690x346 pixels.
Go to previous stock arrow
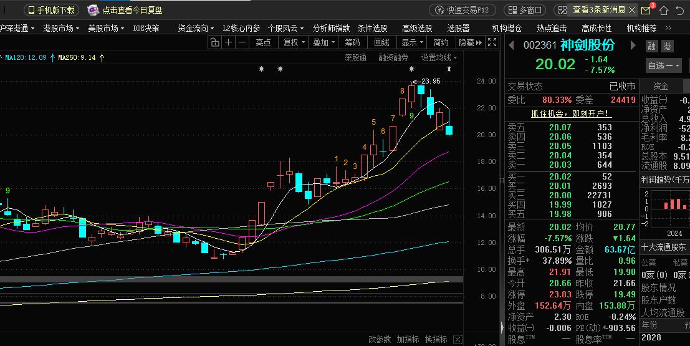point(511,46)
